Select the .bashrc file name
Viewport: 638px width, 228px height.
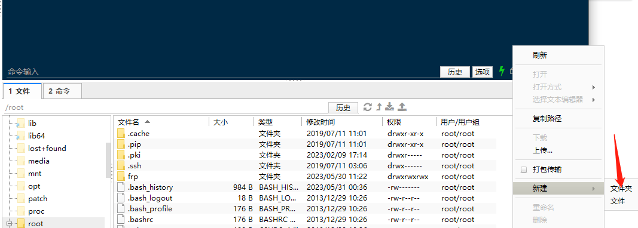tap(141, 220)
